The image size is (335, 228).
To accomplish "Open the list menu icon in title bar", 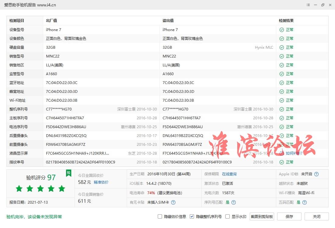I will point(308,5).
